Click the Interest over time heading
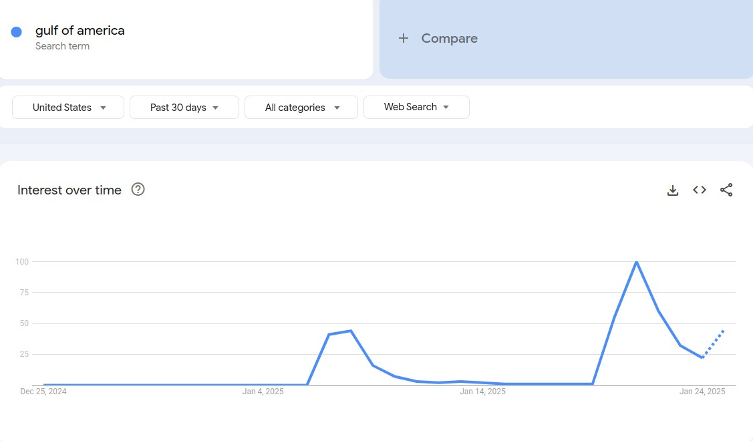The image size is (753, 441). tap(69, 190)
